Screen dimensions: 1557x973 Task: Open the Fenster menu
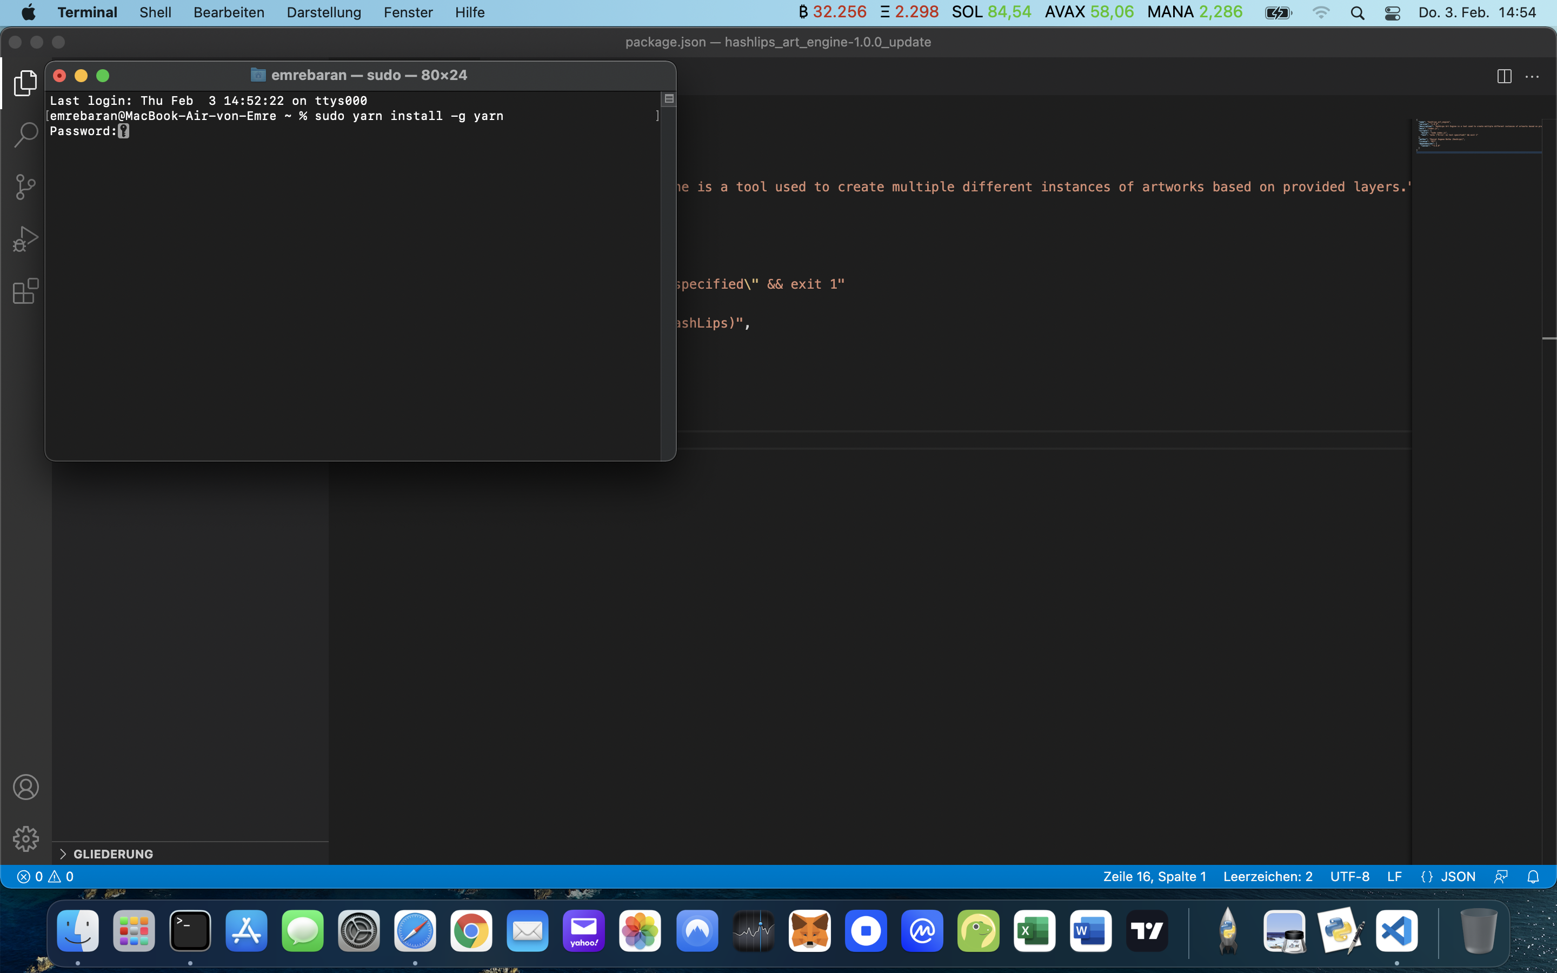pyautogui.click(x=408, y=12)
